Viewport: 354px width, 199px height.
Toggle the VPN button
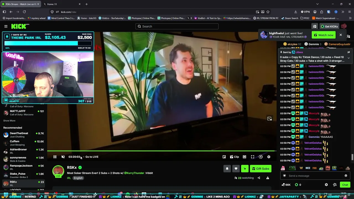tap(305, 12)
